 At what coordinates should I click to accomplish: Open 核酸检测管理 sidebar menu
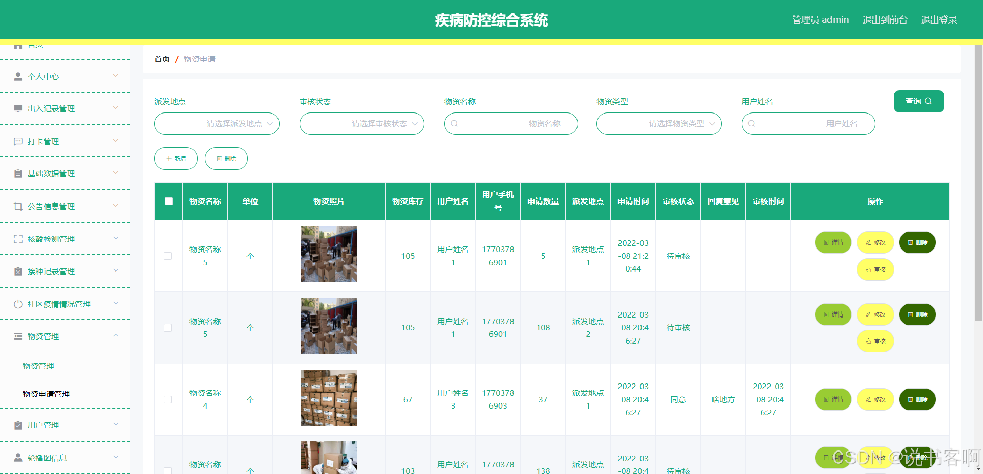click(x=65, y=239)
